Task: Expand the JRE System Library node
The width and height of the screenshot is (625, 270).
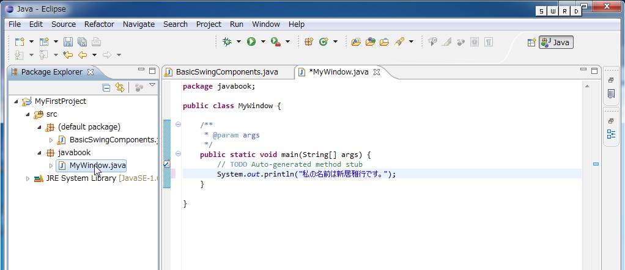Action: tap(27, 178)
